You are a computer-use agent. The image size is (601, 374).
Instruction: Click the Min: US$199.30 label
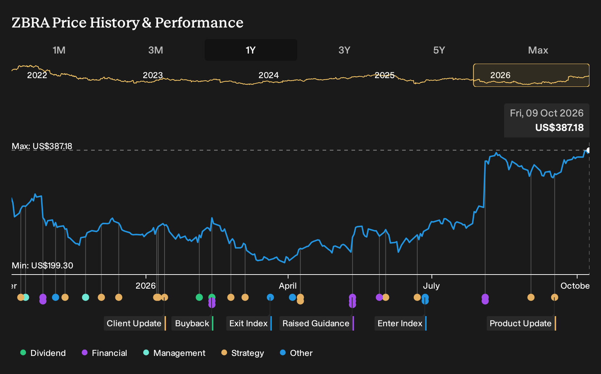tap(42, 265)
